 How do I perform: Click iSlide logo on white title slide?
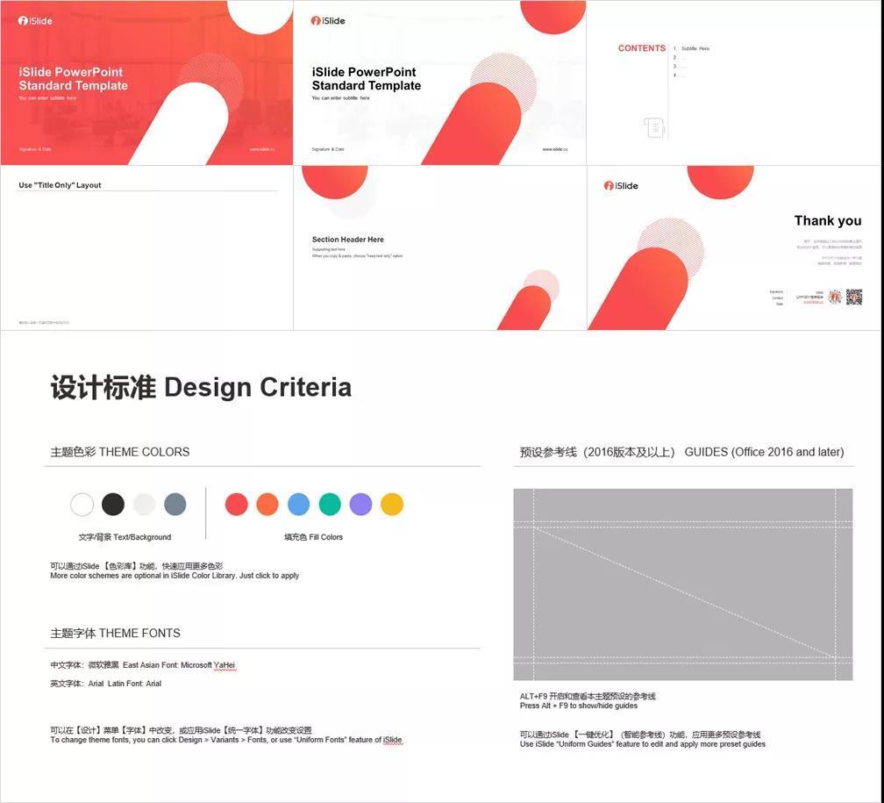click(328, 21)
